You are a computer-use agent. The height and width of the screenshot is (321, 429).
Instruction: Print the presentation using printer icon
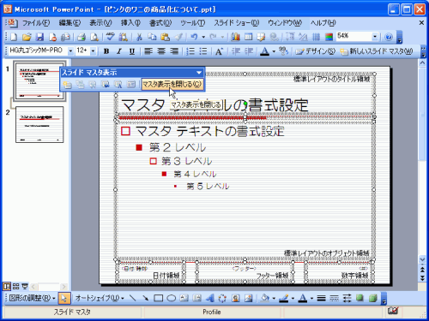[82, 37]
